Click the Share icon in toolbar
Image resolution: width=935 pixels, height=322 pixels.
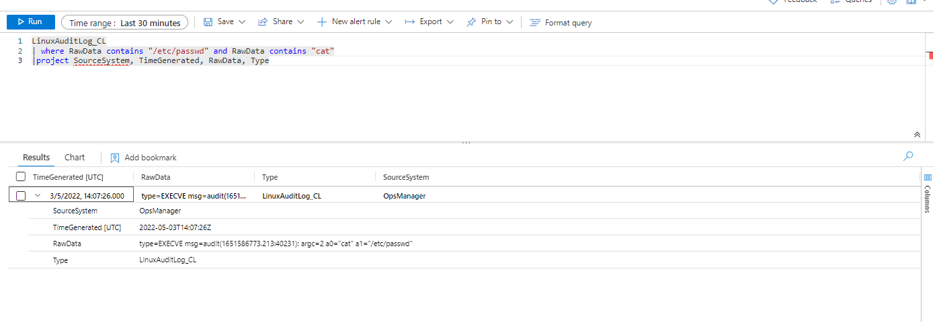tap(263, 22)
